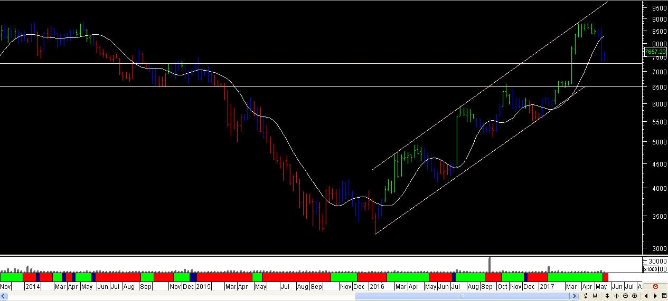Click the 4500 price axis label
The image size is (668, 301).
tap(659, 164)
